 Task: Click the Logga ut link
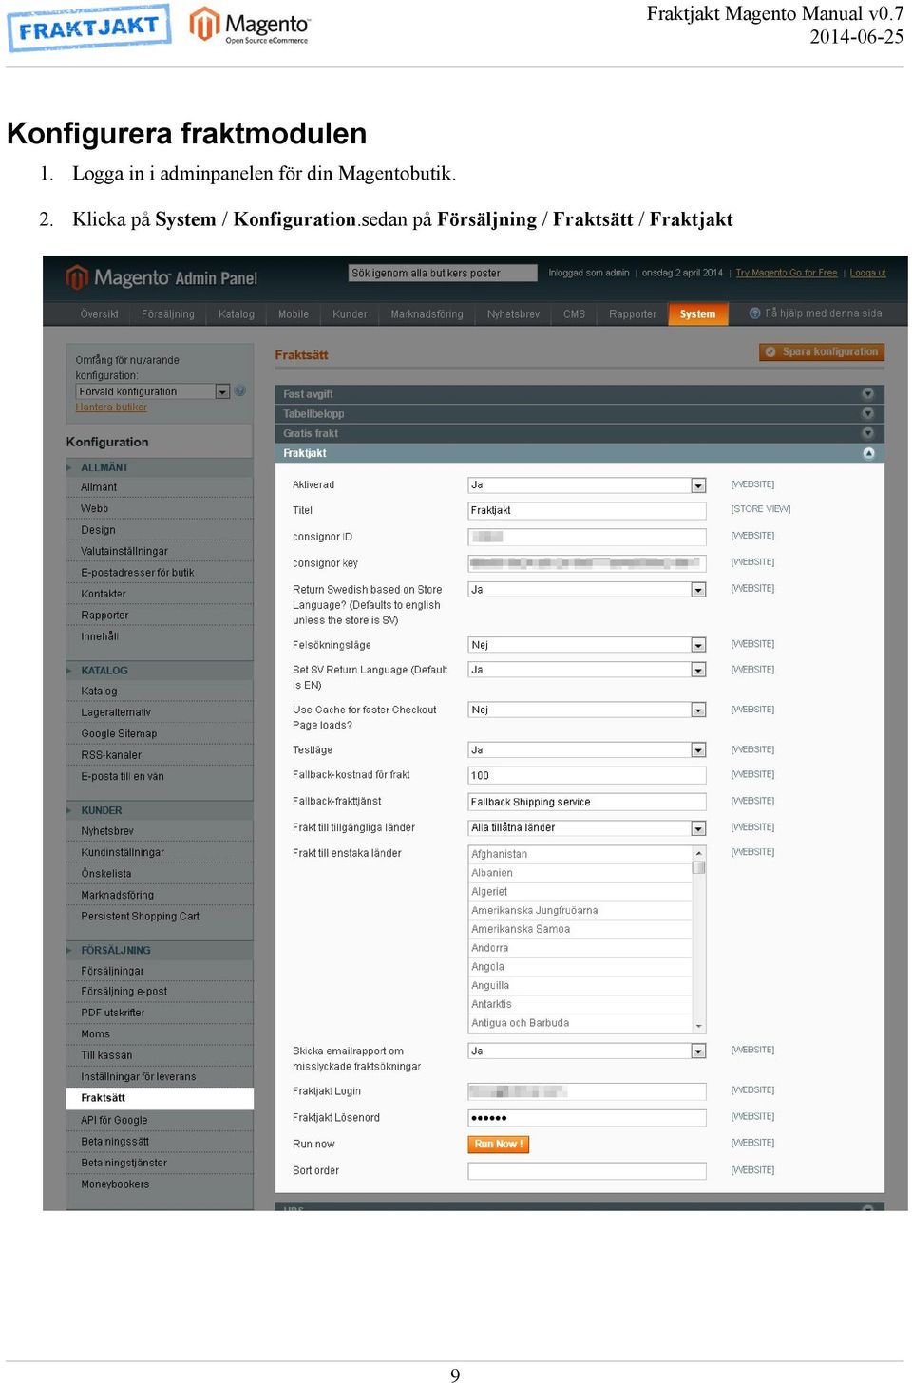click(867, 273)
